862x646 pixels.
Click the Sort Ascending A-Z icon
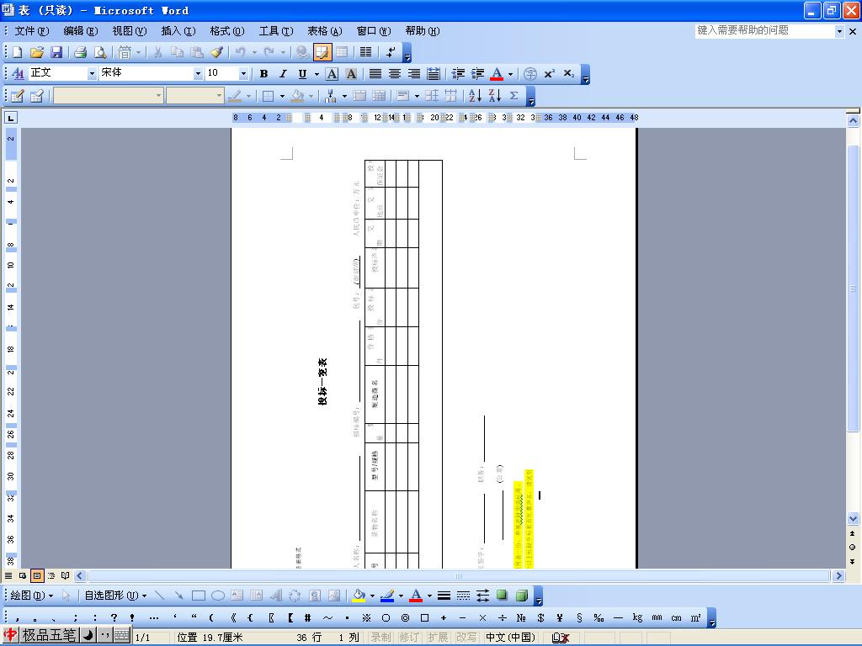tap(475, 96)
